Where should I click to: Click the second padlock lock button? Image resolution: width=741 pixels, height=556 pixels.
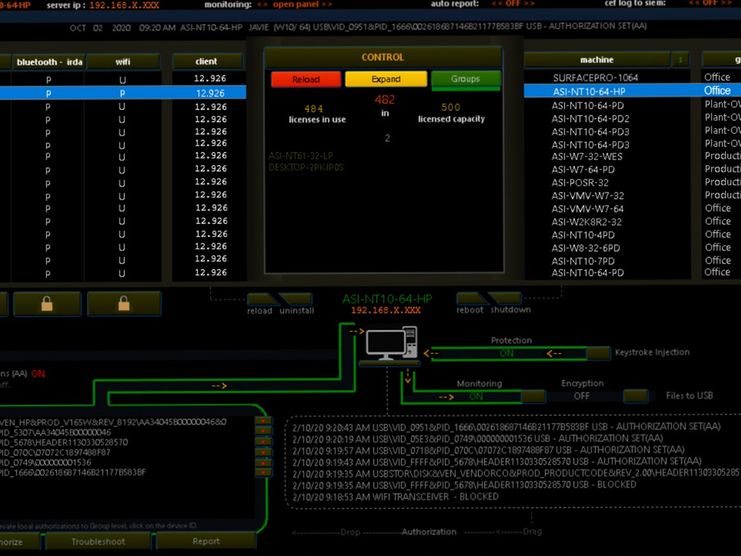click(x=123, y=304)
